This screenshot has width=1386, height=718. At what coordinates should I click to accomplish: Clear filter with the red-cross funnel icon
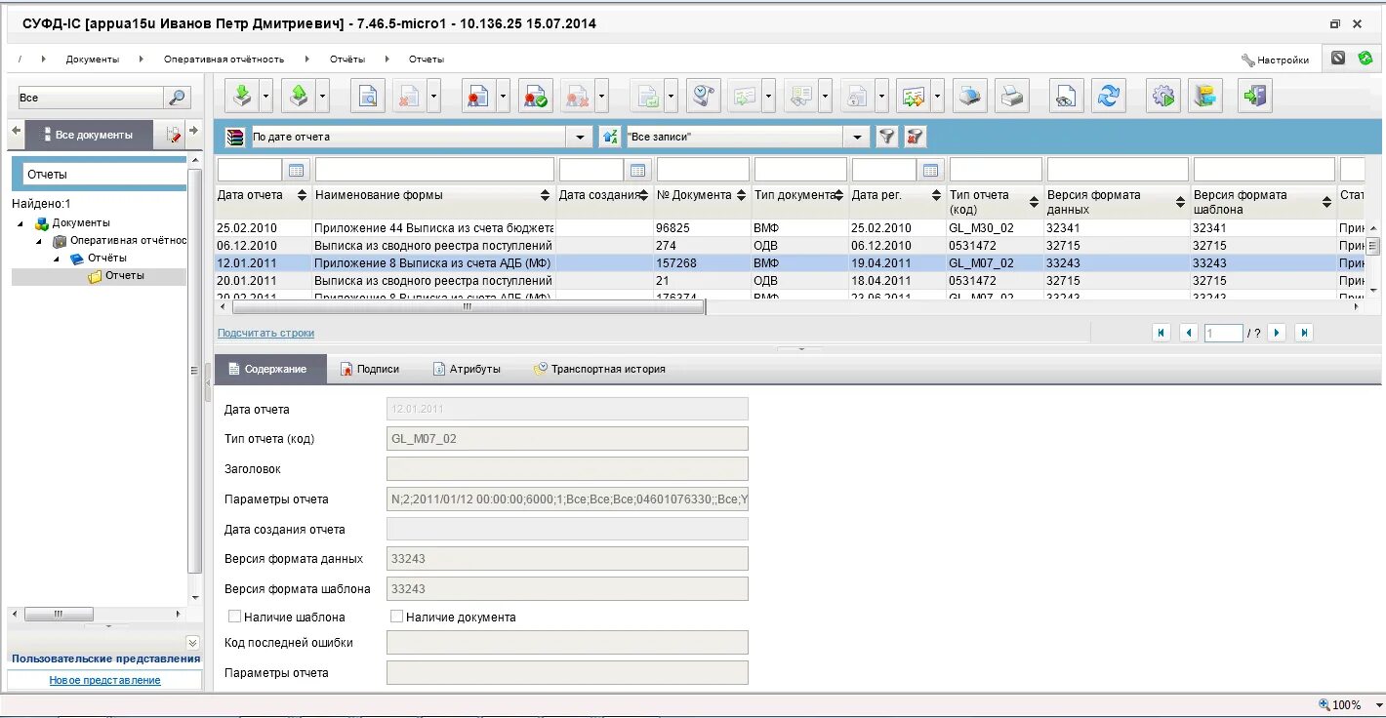click(915, 138)
